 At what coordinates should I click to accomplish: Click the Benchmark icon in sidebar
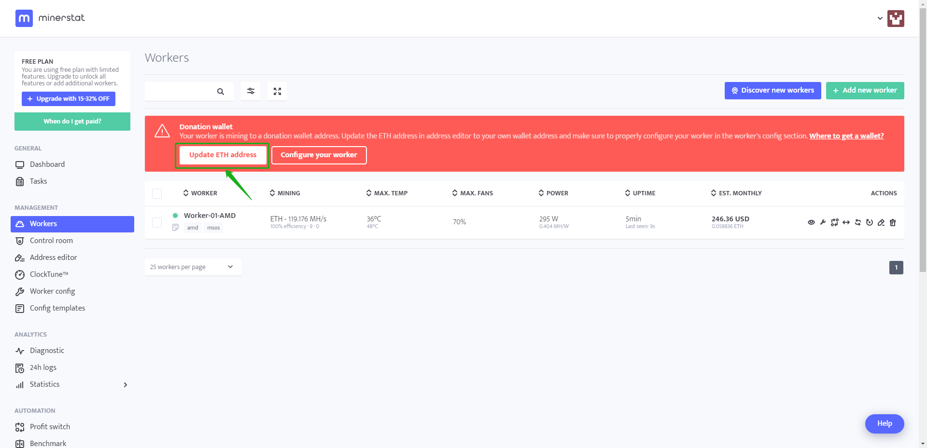coord(20,444)
